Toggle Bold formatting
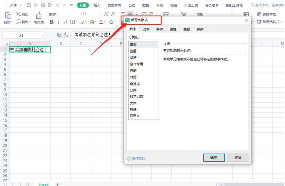 [x=51, y=22]
